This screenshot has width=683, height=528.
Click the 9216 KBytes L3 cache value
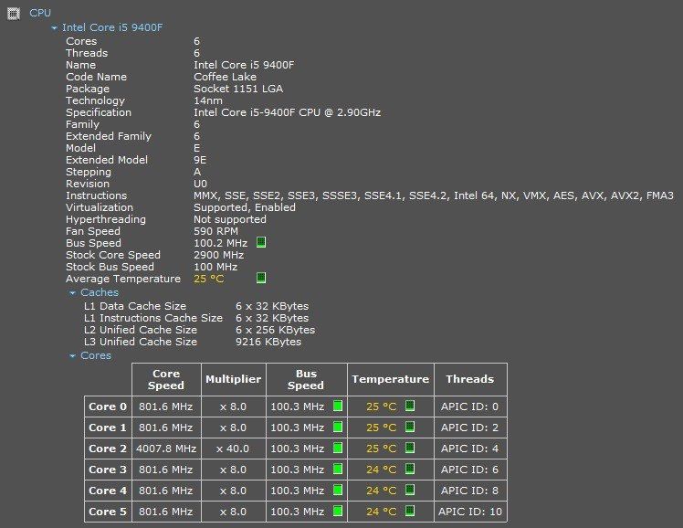pos(268,342)
